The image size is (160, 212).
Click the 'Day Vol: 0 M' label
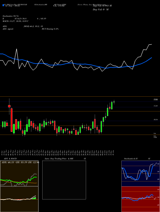coord(100,10)
